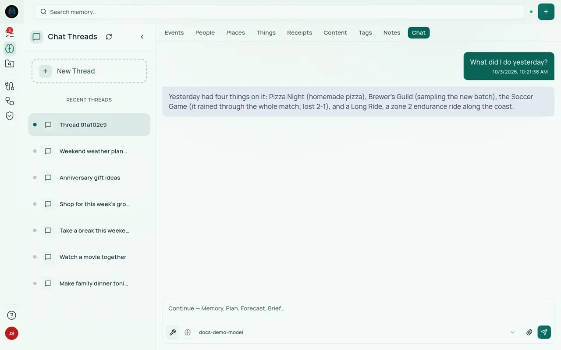Open the shield checkmark icon in sidebar
This screenshot has width=561, height=350.
point(10,116)
